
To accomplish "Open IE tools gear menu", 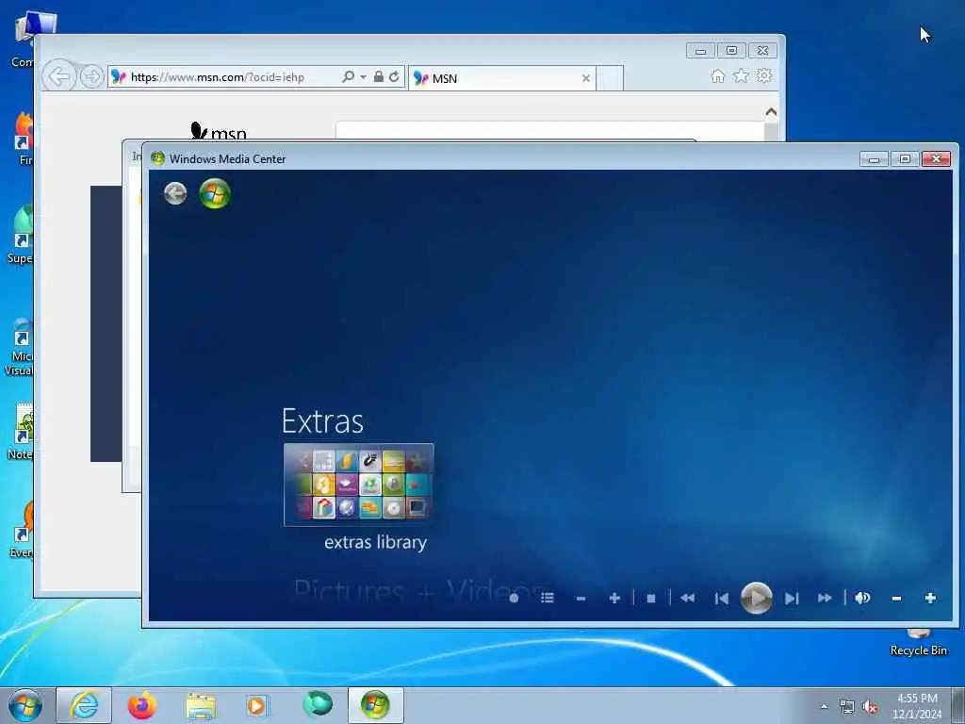I will pyautogui.click(x=763, y=75).
